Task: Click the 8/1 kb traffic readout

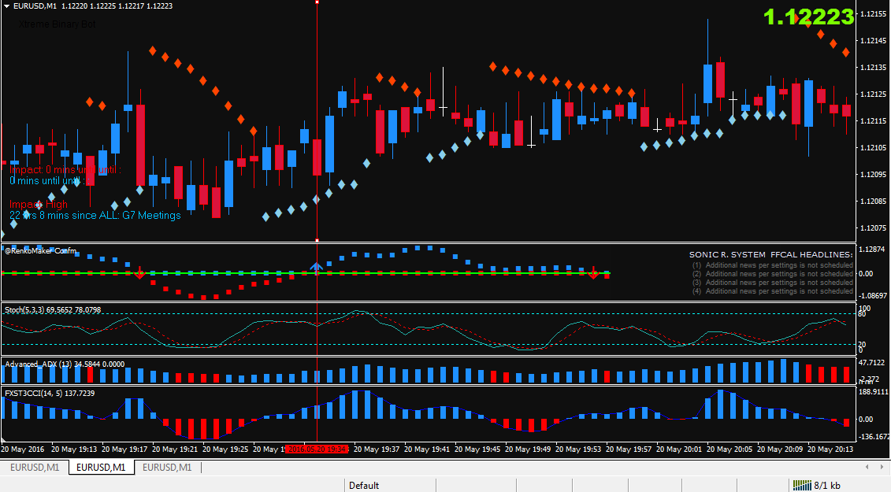Action: coord(826,485)
